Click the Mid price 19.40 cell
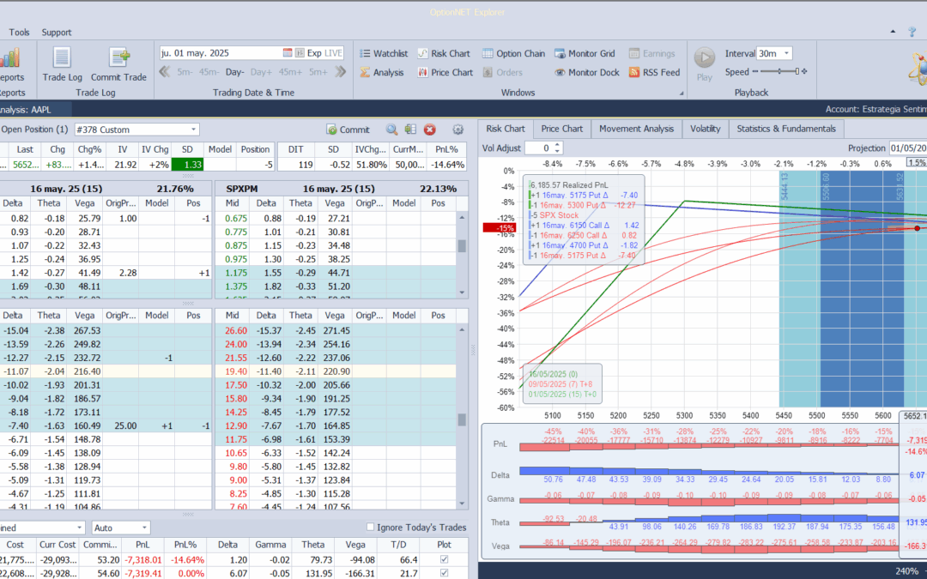Viewport: 927px width, 579px height. click(x=233, y=371)
